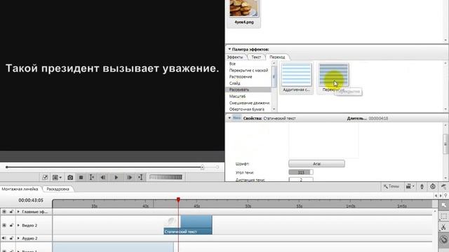Mute the Аудио 2 track
The image size is (449, 252).
(x=4, y=238)
